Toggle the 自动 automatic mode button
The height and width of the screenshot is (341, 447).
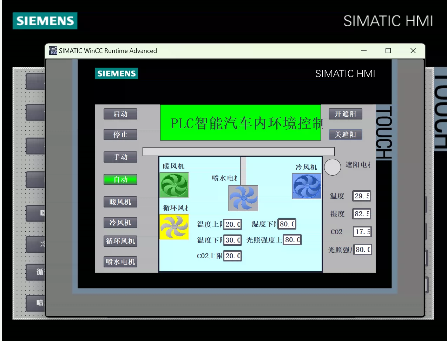120,179
